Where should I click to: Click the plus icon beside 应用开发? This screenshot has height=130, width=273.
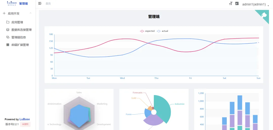point(4,13)
